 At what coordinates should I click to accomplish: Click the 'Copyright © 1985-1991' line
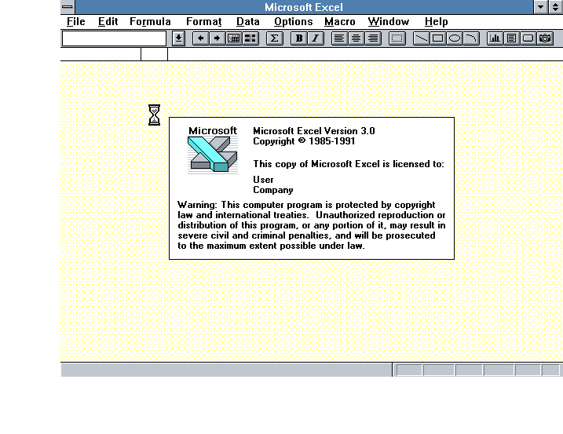pos(304,141)
